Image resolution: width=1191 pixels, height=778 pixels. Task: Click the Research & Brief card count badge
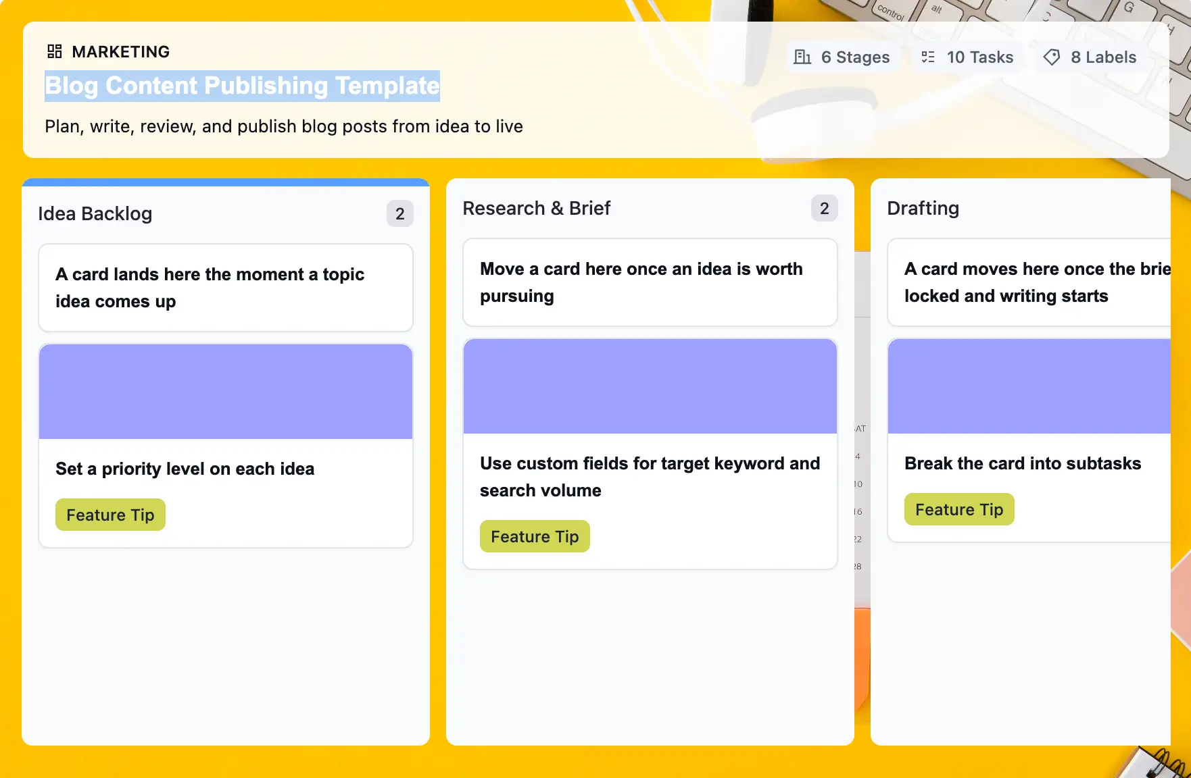[825, 208]
